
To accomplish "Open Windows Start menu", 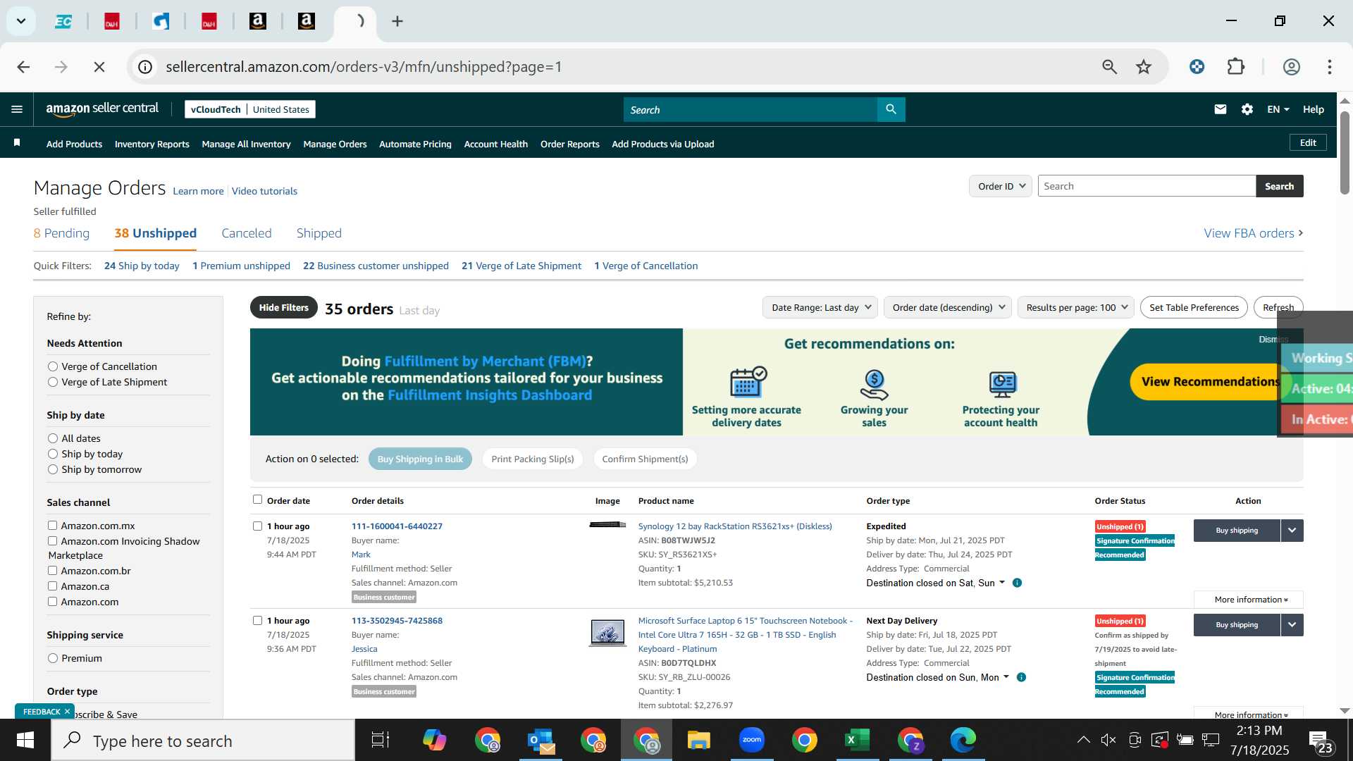I will (x=25, y=740).
